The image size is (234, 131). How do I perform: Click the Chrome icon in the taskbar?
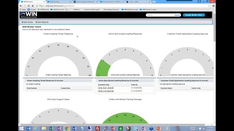67,128
